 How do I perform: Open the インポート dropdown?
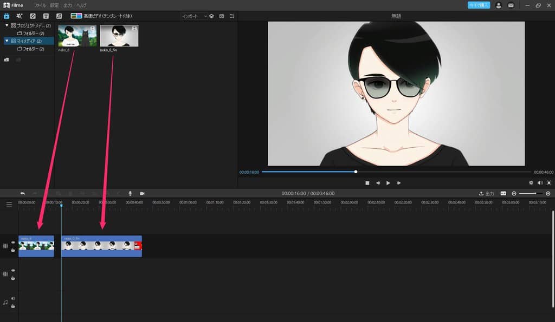194,16
